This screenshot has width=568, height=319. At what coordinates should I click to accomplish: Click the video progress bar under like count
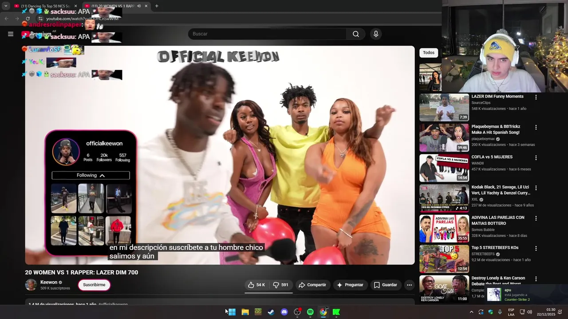(x=268, y=293)
